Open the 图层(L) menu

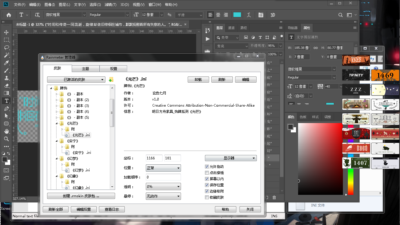coord(64,5)
